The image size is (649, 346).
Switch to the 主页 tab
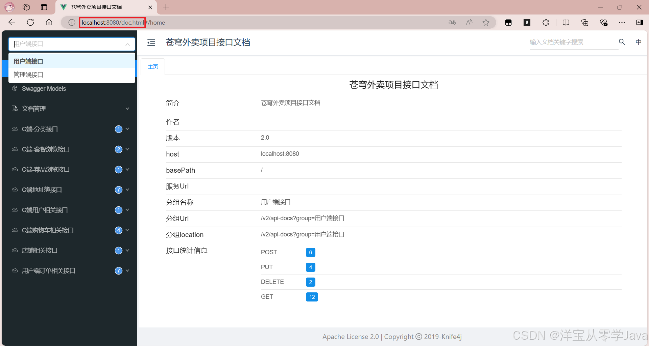pyautogui.click(x=153, y=66)
